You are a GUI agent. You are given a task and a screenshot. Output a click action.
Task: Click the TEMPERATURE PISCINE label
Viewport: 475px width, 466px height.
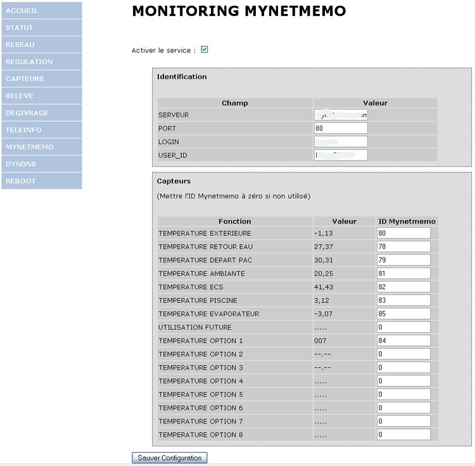pos(198,301)
